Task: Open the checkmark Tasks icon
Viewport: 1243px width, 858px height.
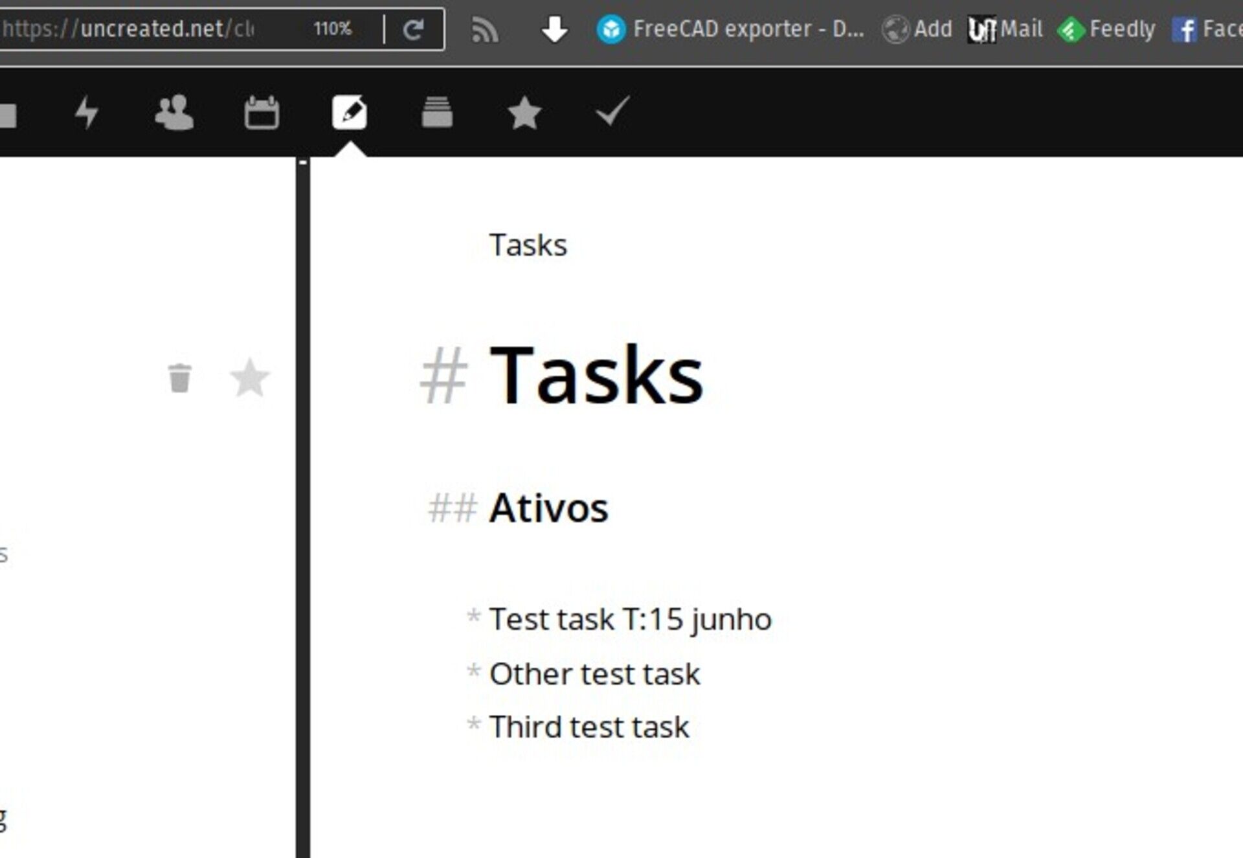Action: click(x=612, y=111)
